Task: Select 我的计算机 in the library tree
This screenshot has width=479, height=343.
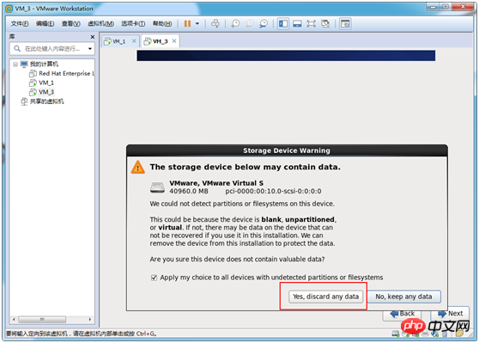Action: click(x=44, y=64)
